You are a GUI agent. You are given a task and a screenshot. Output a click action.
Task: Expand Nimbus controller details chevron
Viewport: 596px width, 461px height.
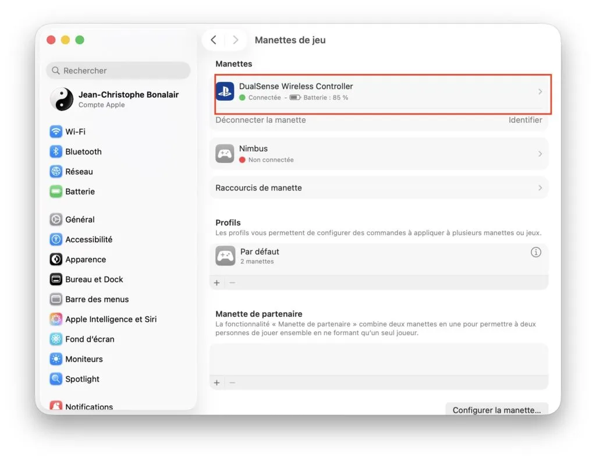[540, 154]
